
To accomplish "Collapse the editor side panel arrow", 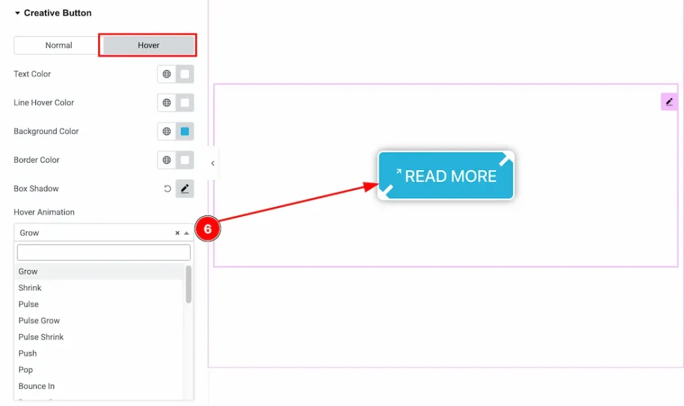I will tap(212, 163).
